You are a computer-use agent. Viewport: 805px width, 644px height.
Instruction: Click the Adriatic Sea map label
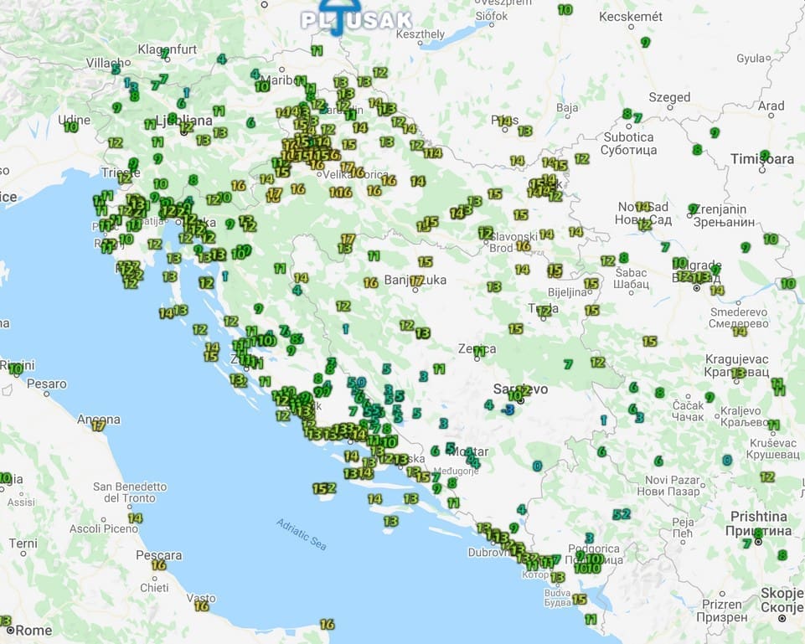[302, 534]
